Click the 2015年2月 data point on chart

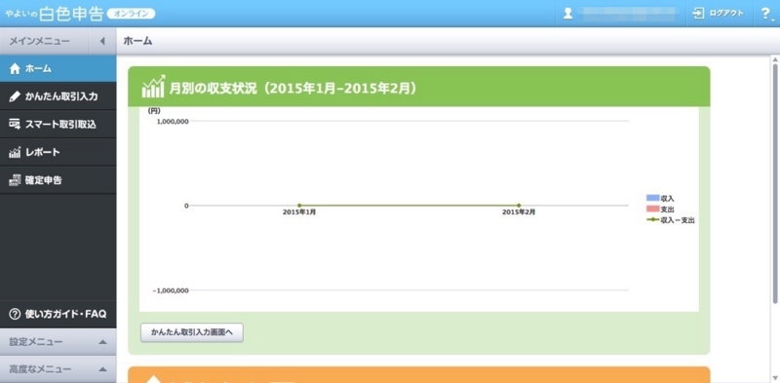point(519,205)
